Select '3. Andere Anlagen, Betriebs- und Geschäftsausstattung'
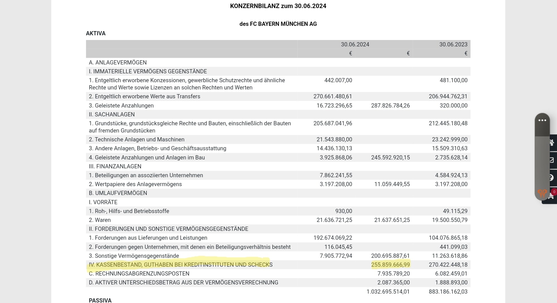The width and height of the screenshot is (557, 303). coord(157,148)
